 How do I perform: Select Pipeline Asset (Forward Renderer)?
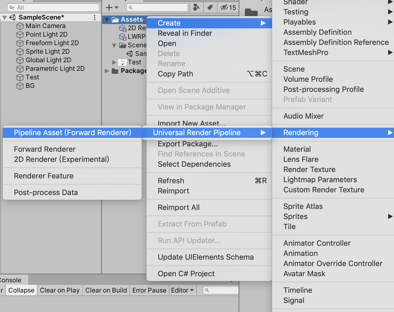(x=72, y=132)
